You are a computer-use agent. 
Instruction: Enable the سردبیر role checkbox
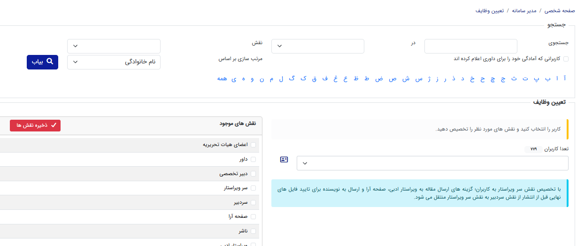click(254, 202)
